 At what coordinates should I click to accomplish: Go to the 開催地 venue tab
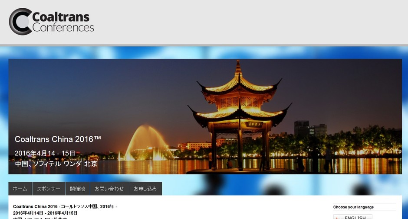coord(78,189)
